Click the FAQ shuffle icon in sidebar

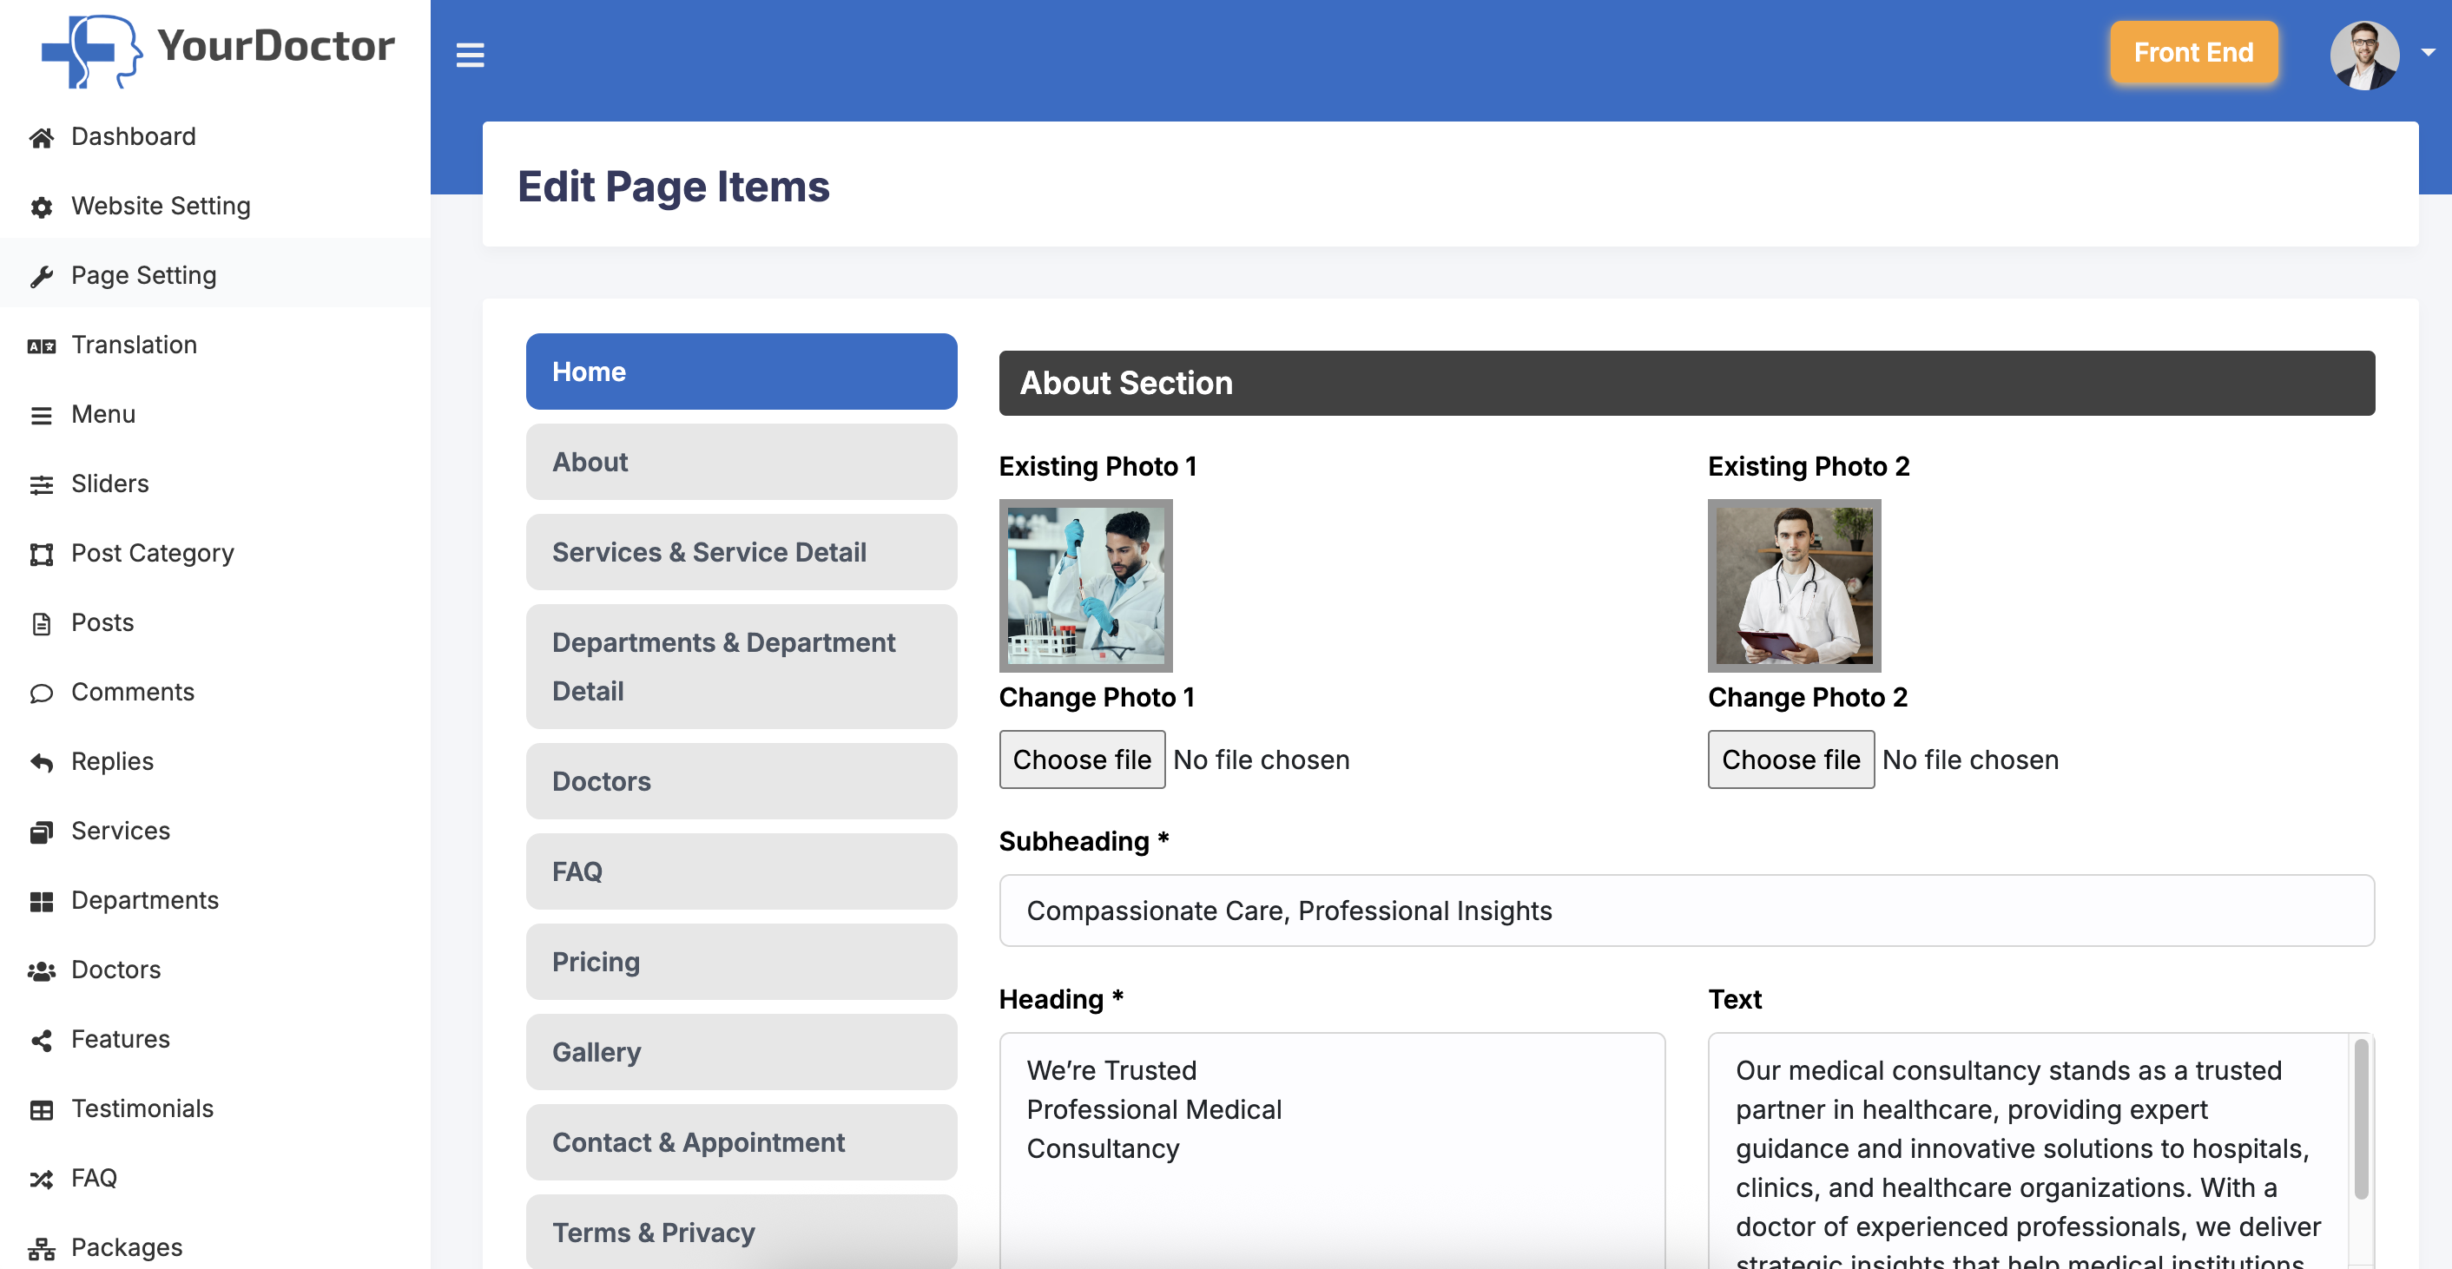tap(41, 1180)
